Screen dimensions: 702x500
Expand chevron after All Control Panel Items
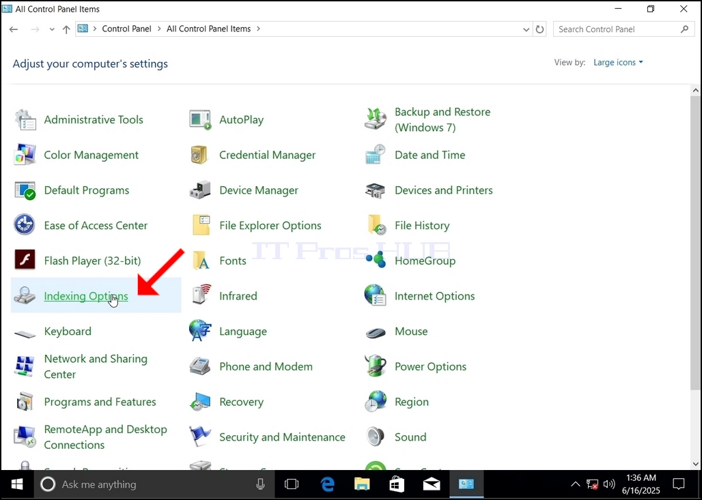(x=258, y=29)
